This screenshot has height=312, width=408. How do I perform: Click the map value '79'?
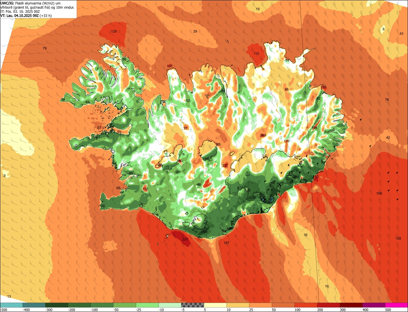click(45, 48)
